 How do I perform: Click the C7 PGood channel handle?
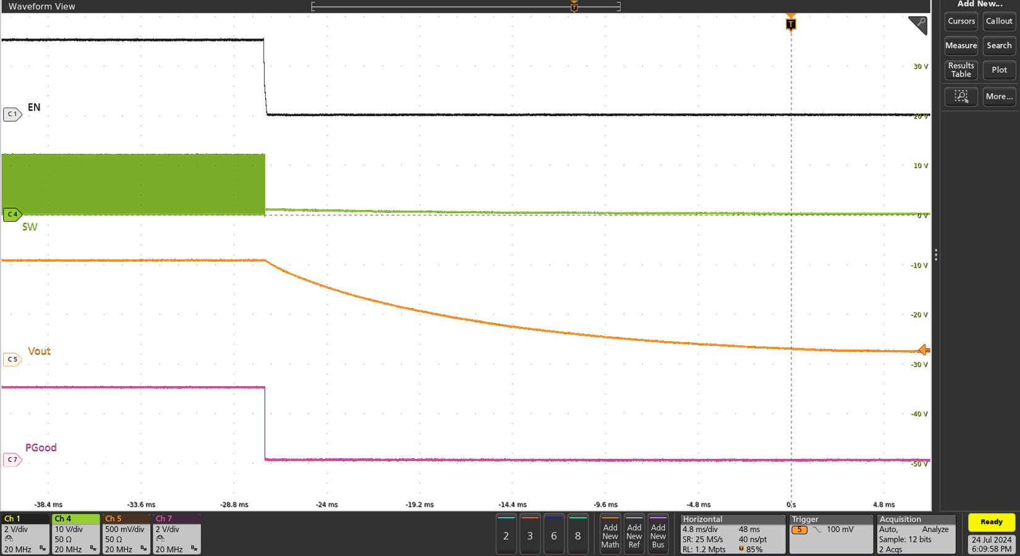12,460
